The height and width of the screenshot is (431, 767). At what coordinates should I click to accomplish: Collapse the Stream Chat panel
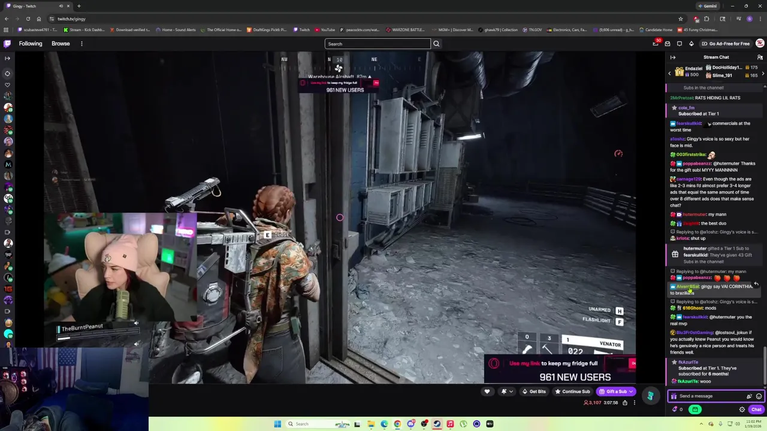click(x=673, y=57)
